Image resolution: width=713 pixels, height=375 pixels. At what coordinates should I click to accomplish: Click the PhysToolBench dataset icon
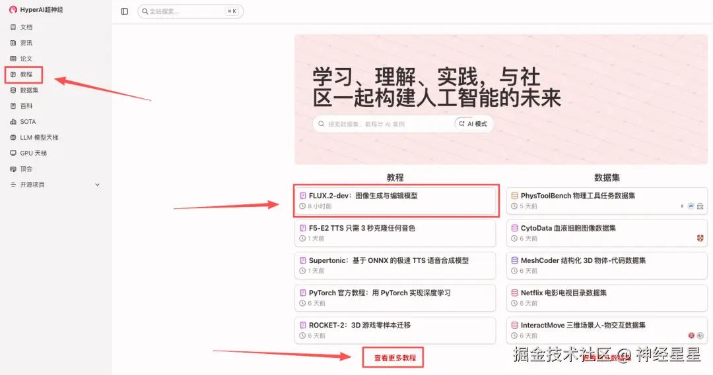pos(515,196)
